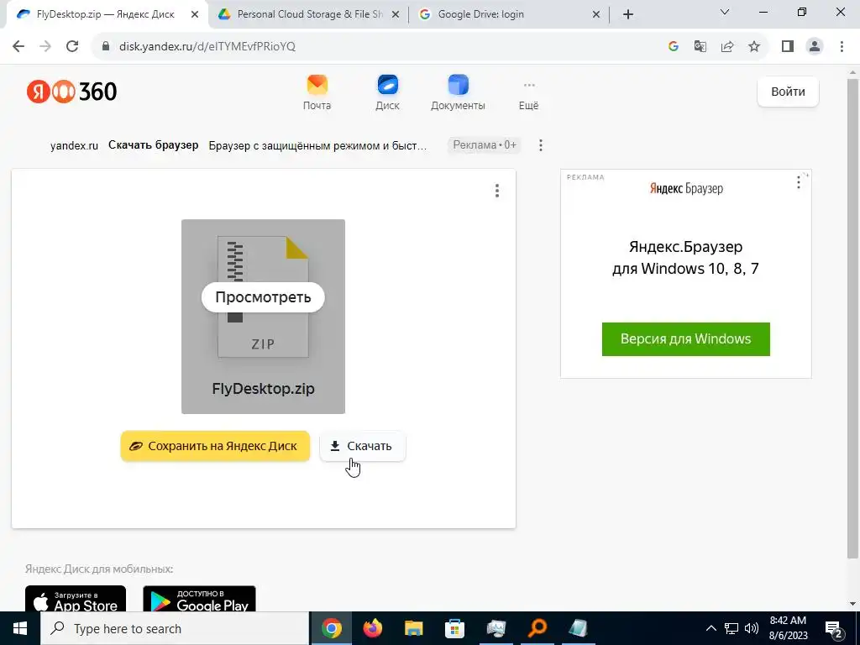Open the App Store download badge
Screen dimensions: 860x645
point(76,599)
